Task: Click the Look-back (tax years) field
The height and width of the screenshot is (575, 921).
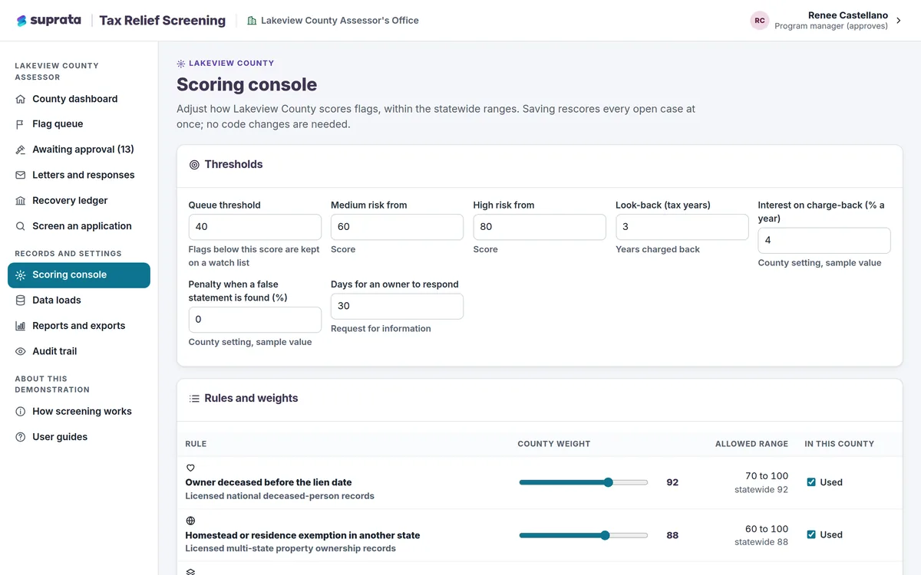Action: tap(682, 227)
